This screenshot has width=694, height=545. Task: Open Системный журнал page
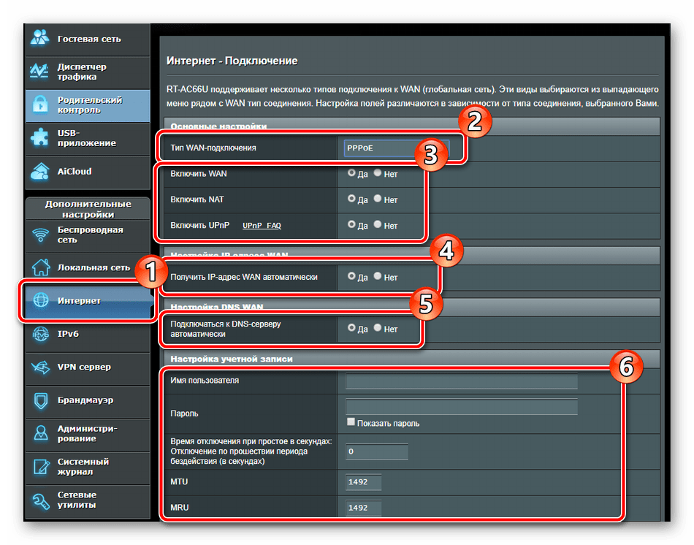pyautogui.click(x=88, y=467)
